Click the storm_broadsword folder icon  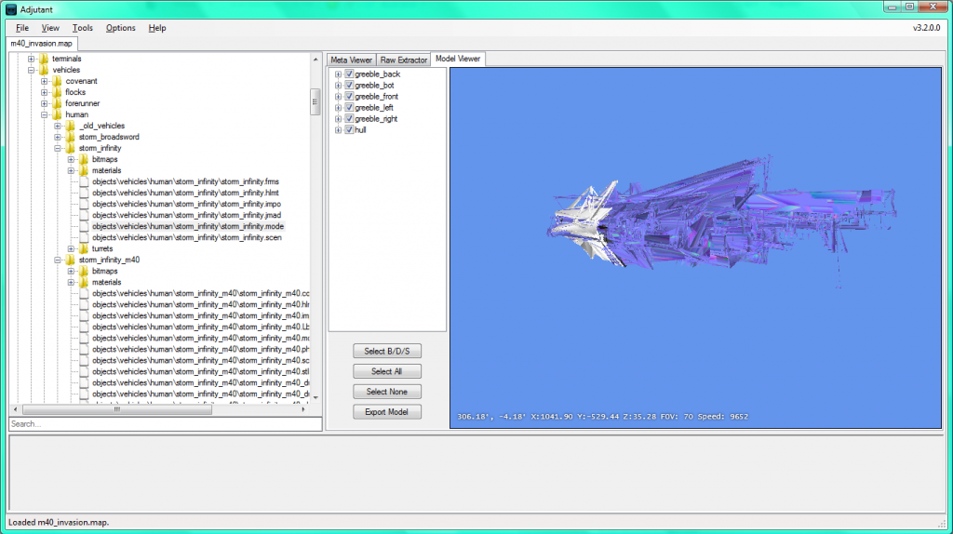point(71,137)
